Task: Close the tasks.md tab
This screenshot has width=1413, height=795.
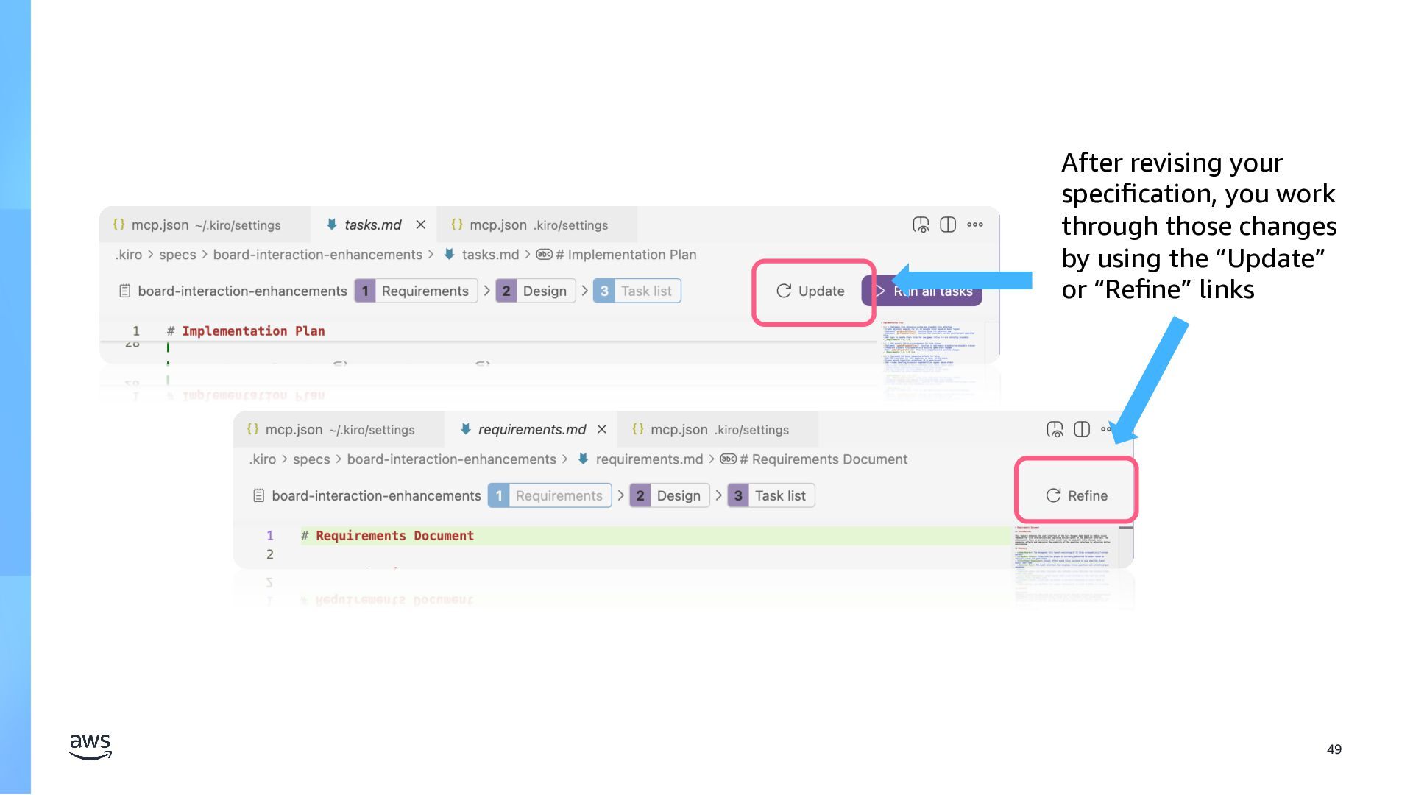Action: click(x=421, y=225)
